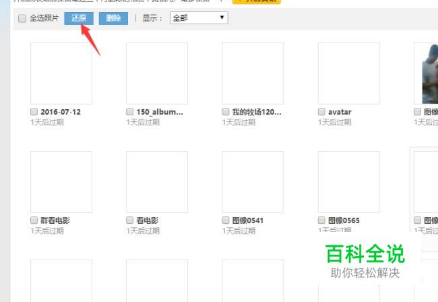Check the box for 我的牧场120...
This screenshot has height=302, width=438.
coord(226,112)
